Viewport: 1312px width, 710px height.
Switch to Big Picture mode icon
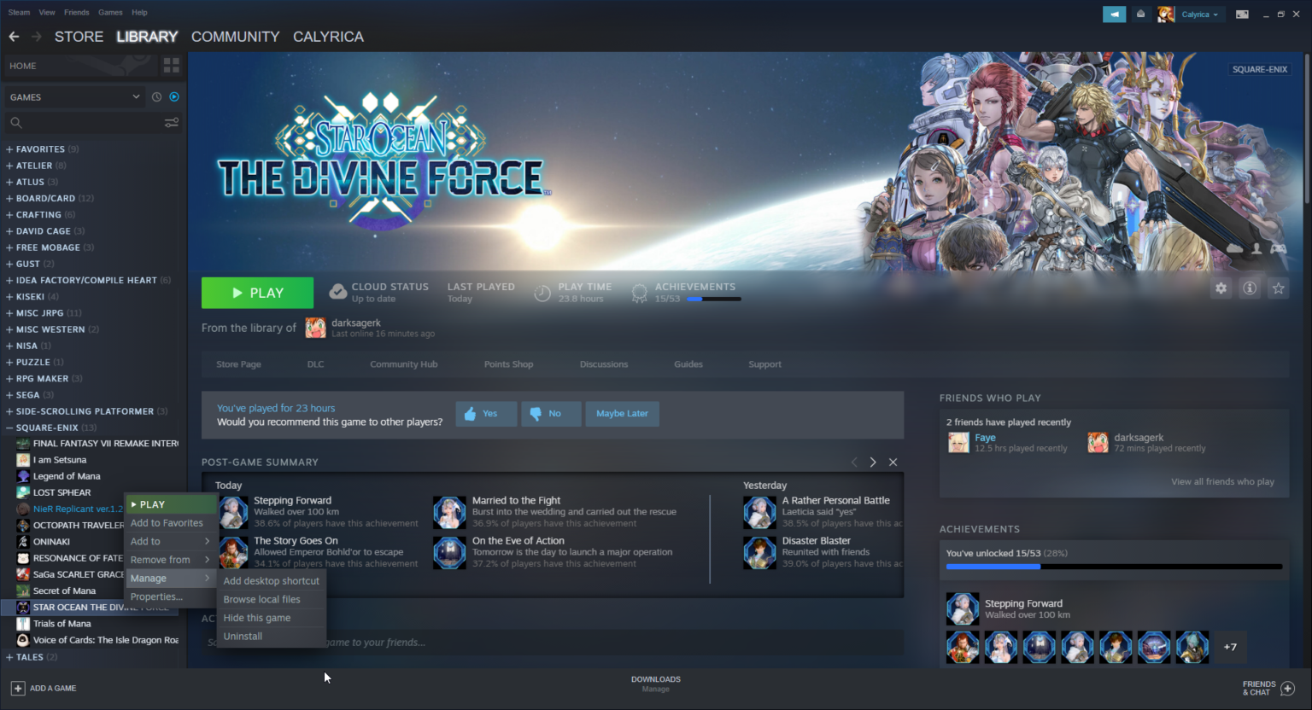1242,14
